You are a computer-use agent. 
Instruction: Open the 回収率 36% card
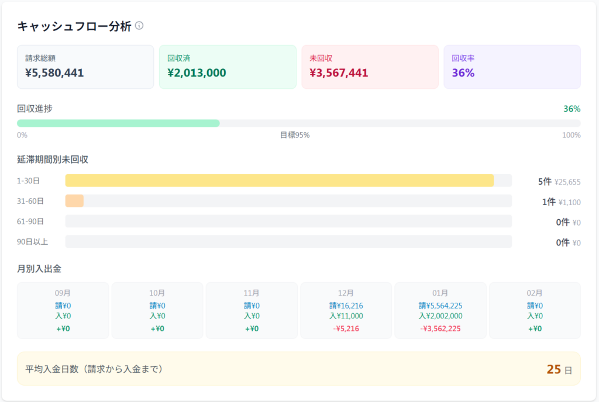coord(512,67)
